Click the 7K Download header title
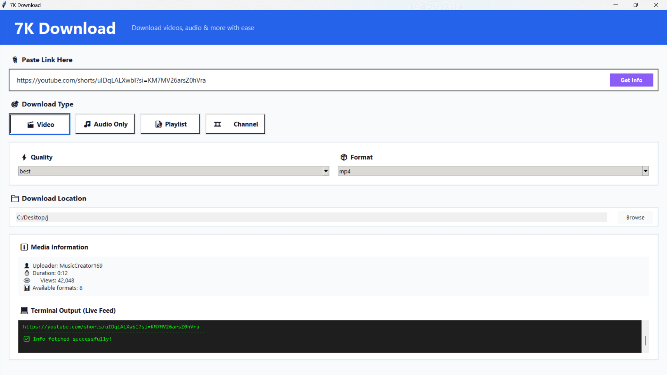The image size is (667, 375). 65,28
